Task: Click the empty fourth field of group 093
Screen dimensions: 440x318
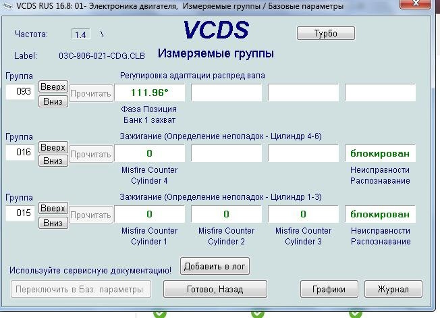Action: (380, 92)
